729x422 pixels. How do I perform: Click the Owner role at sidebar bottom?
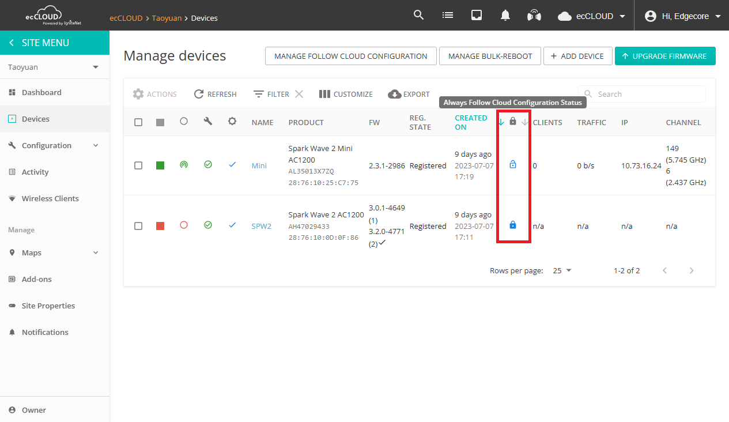[54, 410]
